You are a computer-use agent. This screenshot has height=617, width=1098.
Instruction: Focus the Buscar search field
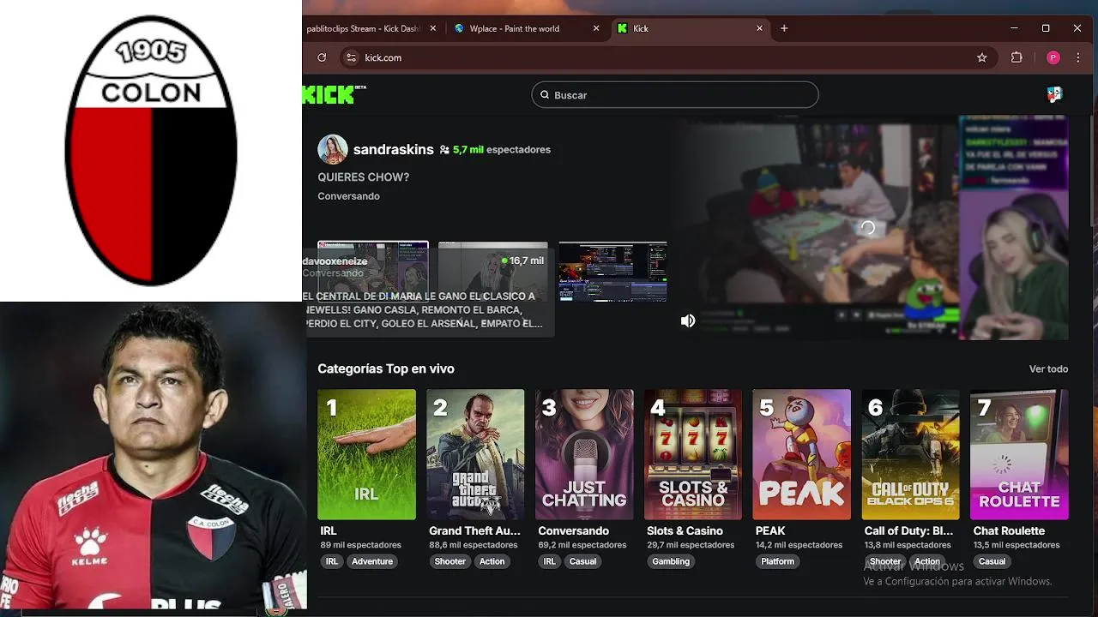(675, 95)
